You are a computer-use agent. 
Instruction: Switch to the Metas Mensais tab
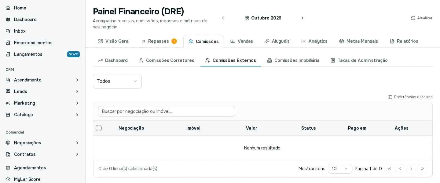pyautogui.click(x=358, y=41)
